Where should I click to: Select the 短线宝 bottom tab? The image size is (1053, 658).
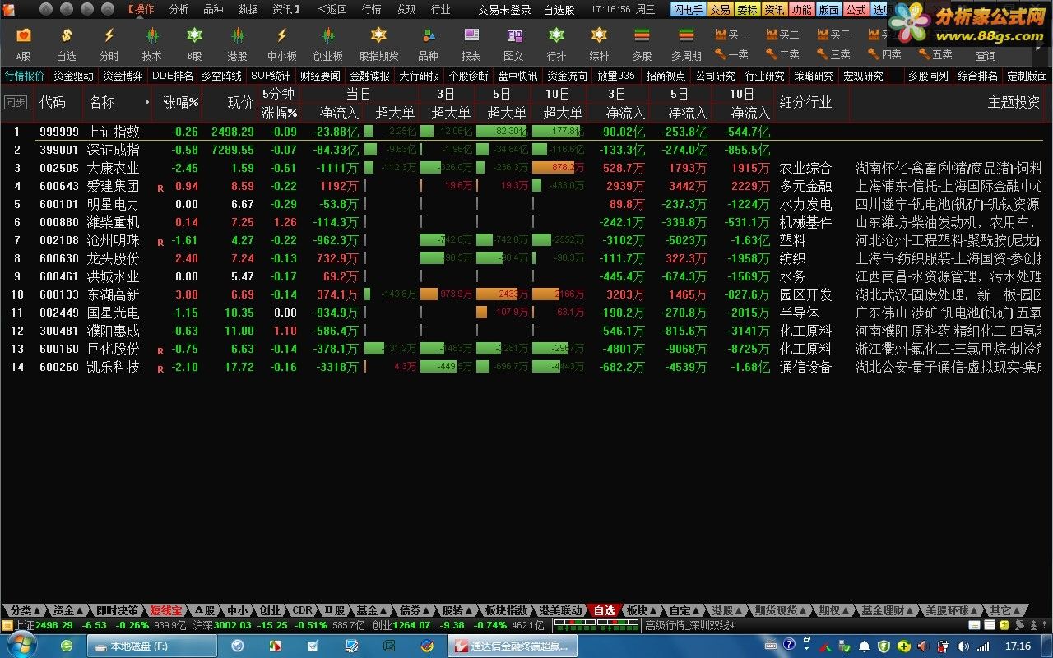(165, 610)
